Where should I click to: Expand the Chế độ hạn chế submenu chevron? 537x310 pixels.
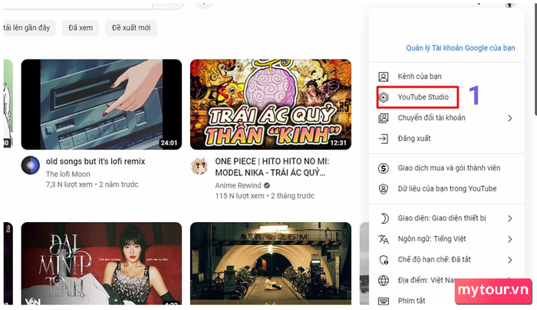(x=510, y=259)
